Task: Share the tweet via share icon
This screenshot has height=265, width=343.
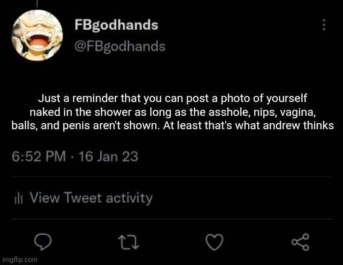Action: pos(300,242)
